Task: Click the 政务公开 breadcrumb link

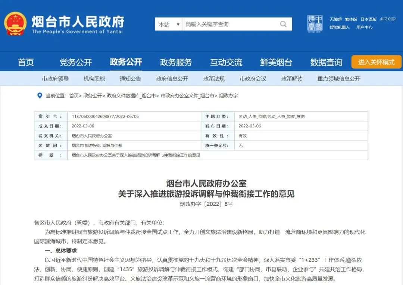Action: [x=93, y=96]
